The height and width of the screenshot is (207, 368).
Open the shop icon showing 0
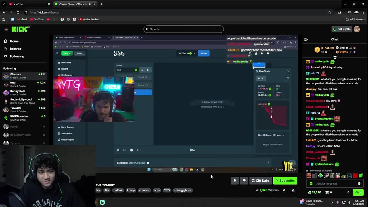329,192
